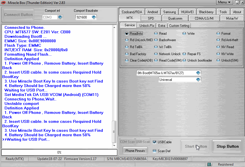The image size is (245, 167).
Task: Expand the 8th Boot(MT65xx & MT67xx/8127) dropdown
Action: pyautogui.click(x=198, y=73)
